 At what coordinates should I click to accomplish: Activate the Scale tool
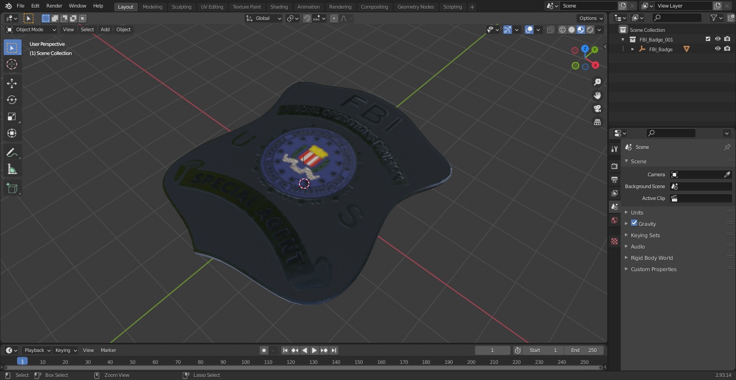pyautogui.click(x=12, y=116)
